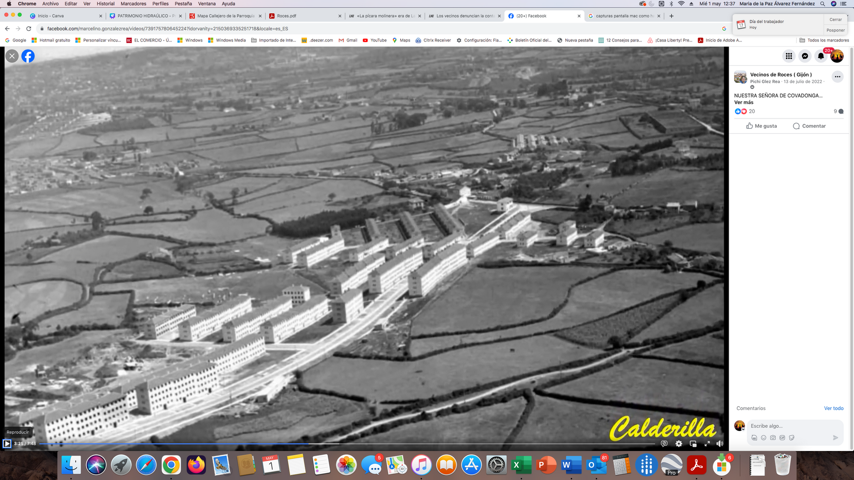Open the Facebook apps grid menu
The width and height of the screenshot is (854, 480).
pos(789,56)
